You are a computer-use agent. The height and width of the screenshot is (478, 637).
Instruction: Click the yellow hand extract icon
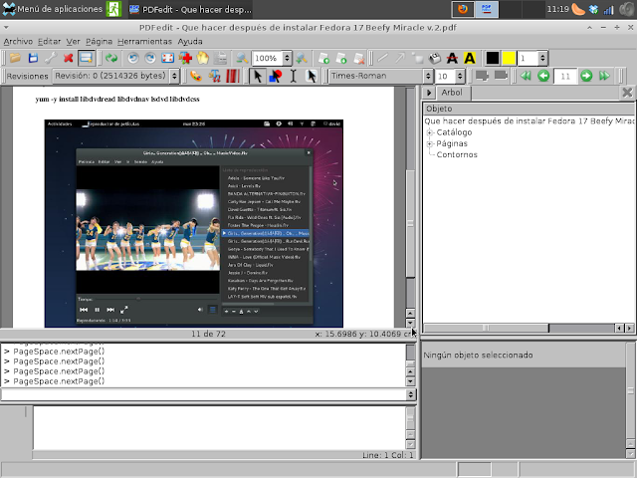[203, 58]
